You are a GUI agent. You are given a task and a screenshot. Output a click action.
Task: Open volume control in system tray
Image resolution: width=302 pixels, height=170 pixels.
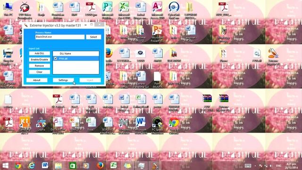[271, 166]
